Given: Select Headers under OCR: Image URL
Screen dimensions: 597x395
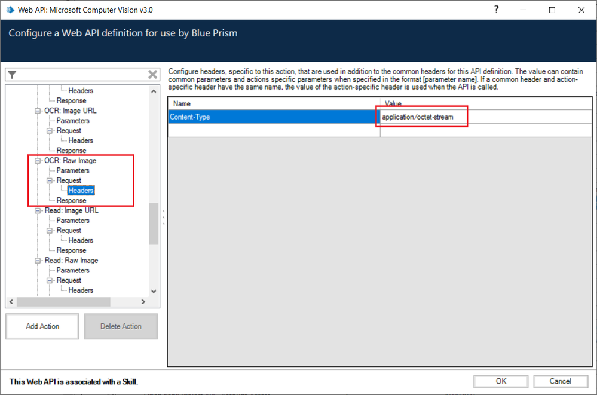Looking at the screenshot, I should tap(81, 140).
